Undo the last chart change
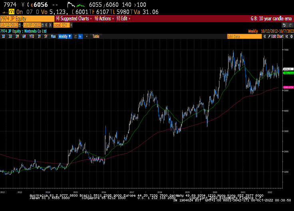This screenshot has height=211, width=294. [x=284, y=25]
